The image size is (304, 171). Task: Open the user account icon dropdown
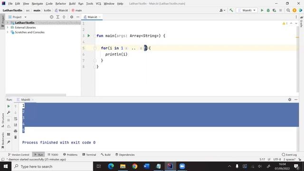[222, 10]
